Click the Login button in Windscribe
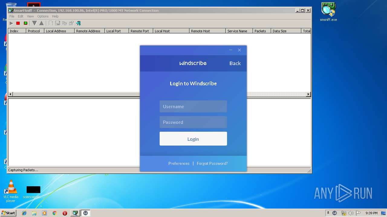Image resolution: width=387 pixels, height=217 pixels. click(x=193, y=139)
